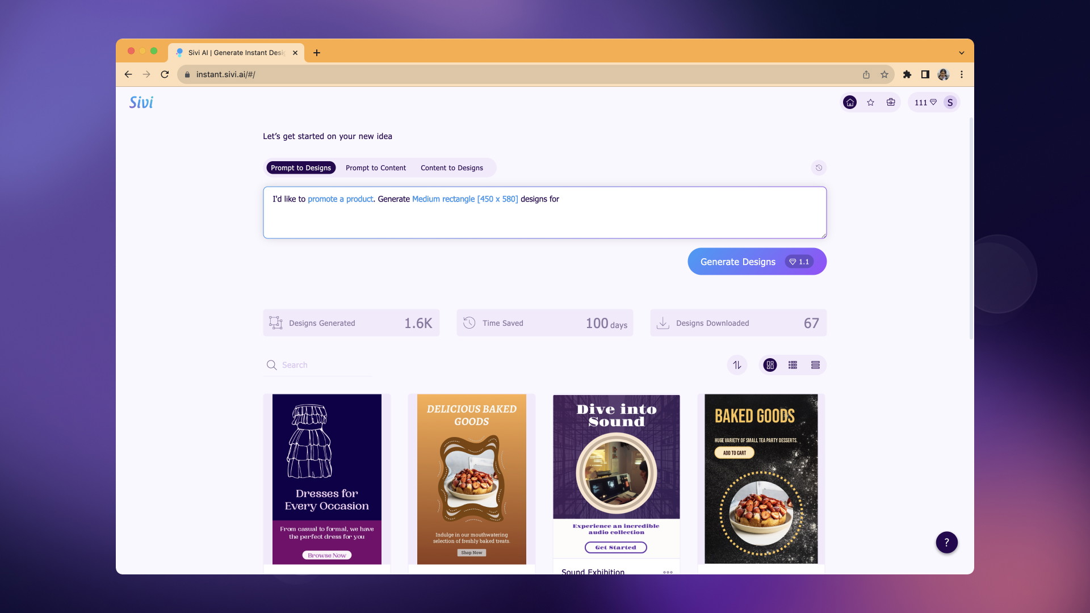Select the list view icon
Image resolution: width=1090 pixels, height=613 pixels.
(815, 364)
